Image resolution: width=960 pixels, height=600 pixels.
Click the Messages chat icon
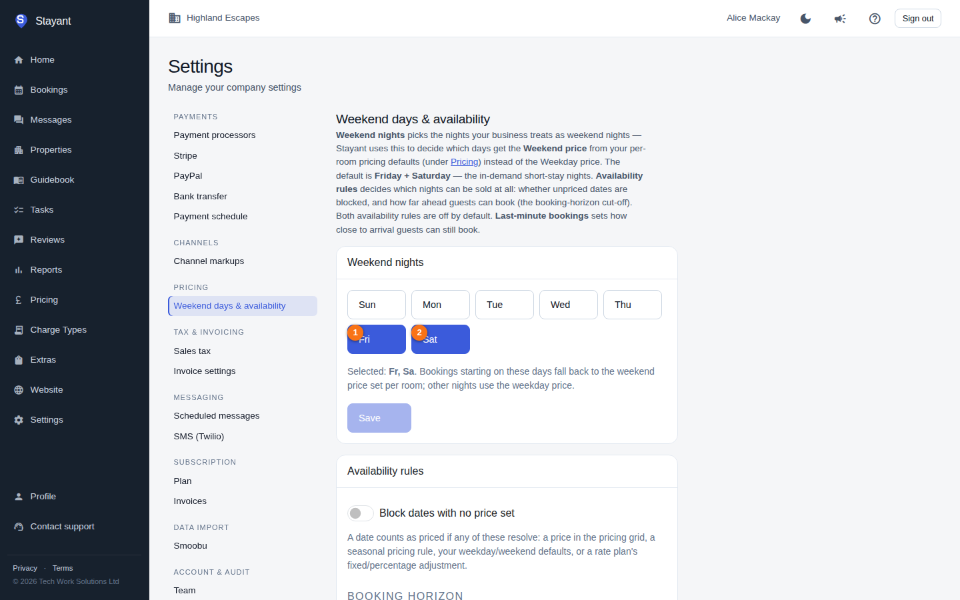[19, 120]
